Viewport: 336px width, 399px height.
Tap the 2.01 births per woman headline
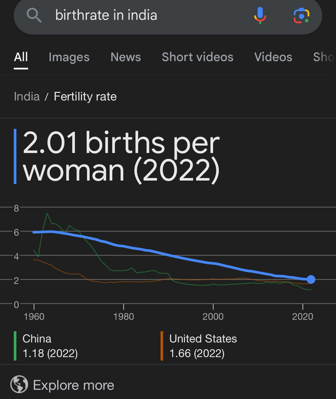tap(121, 156)
